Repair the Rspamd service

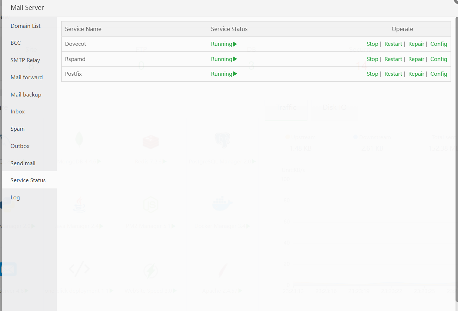(x=416, y=59)
